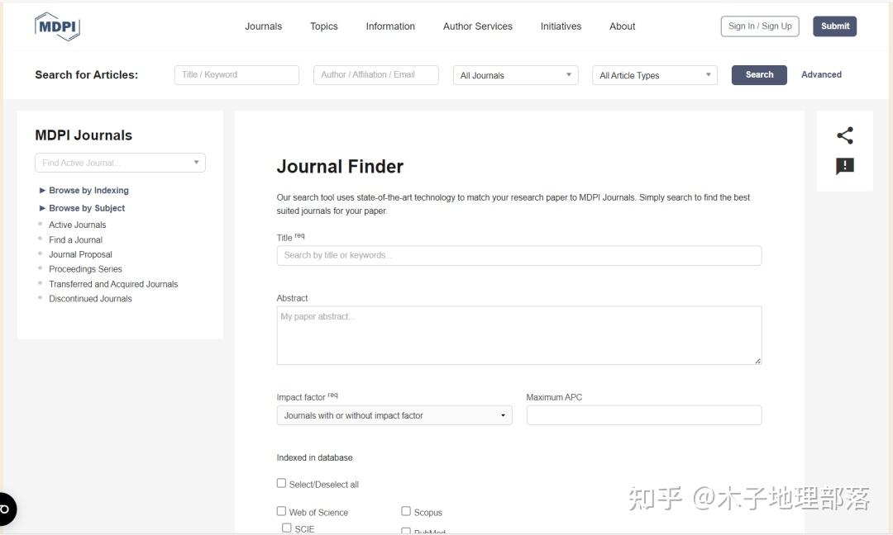
Task: Expand Browse by Indexing
Action: coord(84,190)
